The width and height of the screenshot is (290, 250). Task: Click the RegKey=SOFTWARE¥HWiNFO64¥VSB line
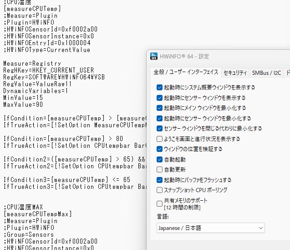click(54, 77)
